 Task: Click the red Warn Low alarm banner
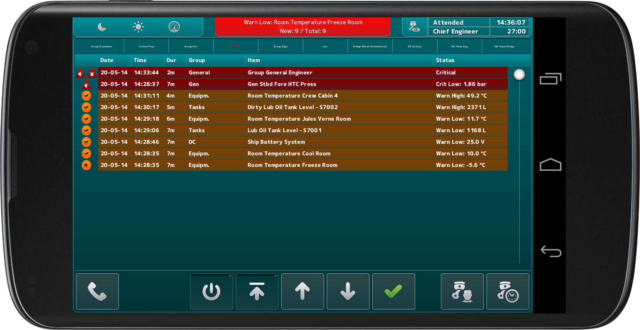(x=303, y=27)
